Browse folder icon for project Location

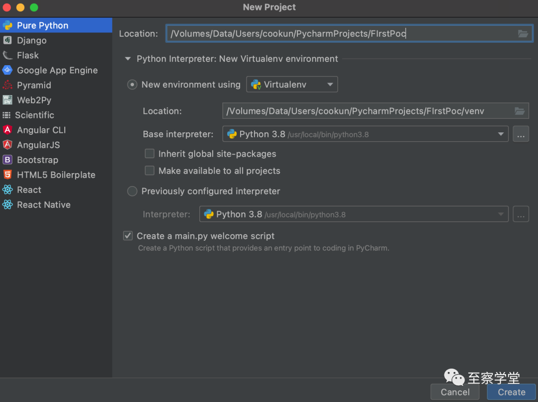pyautogui.click(x=523, y=33)
